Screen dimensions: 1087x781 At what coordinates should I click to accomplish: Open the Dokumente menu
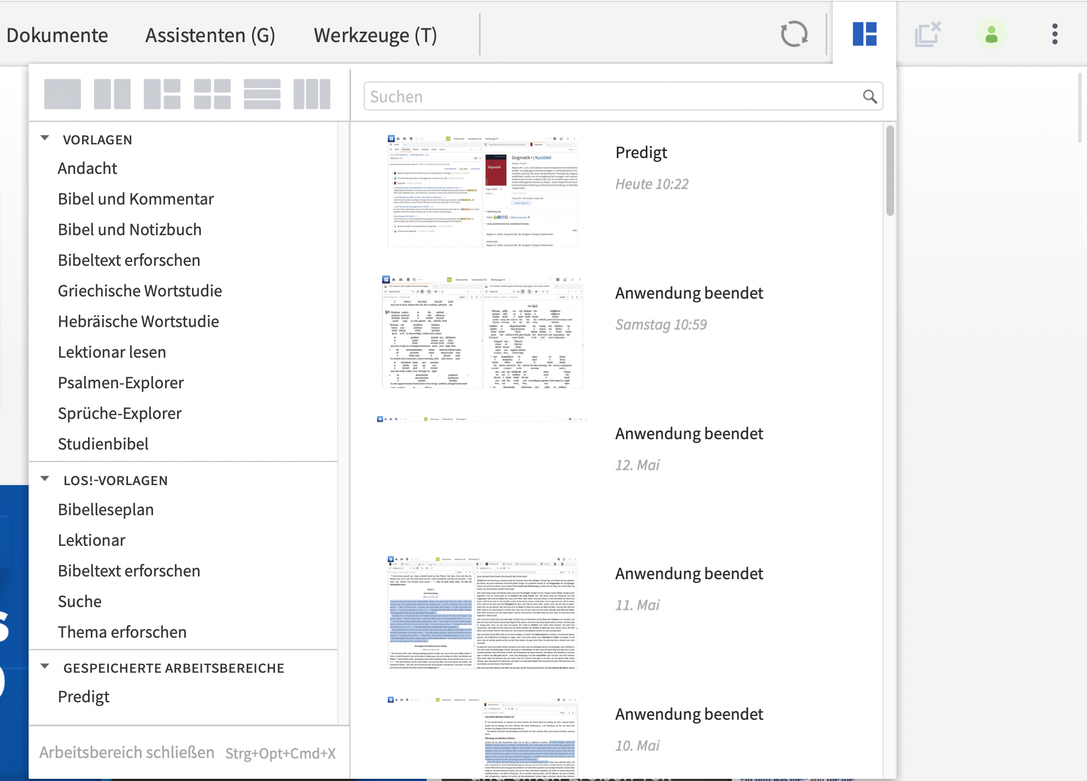(x=57, y=35)
